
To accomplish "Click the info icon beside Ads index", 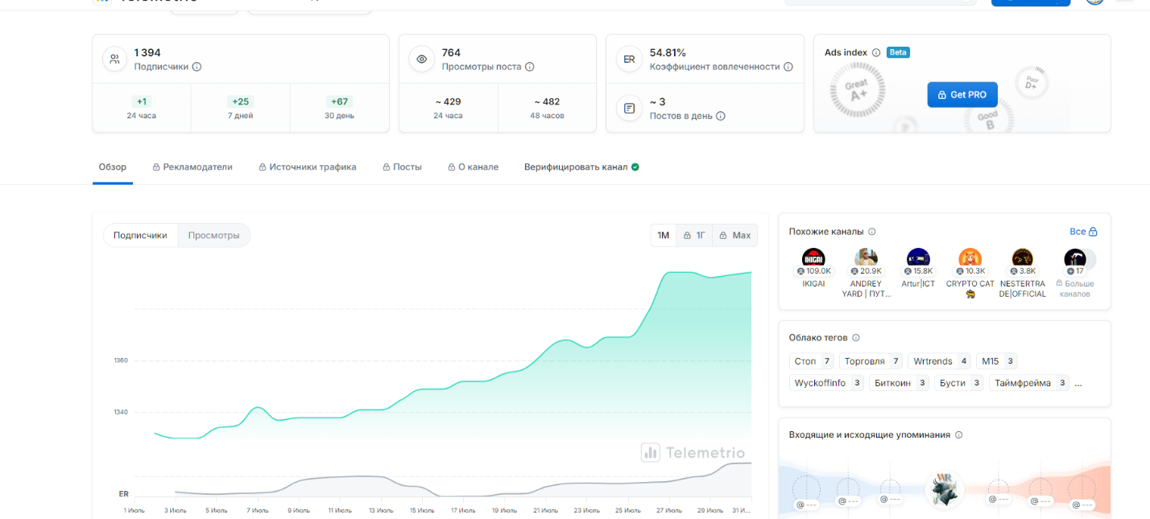I will [x=876, y=52].
